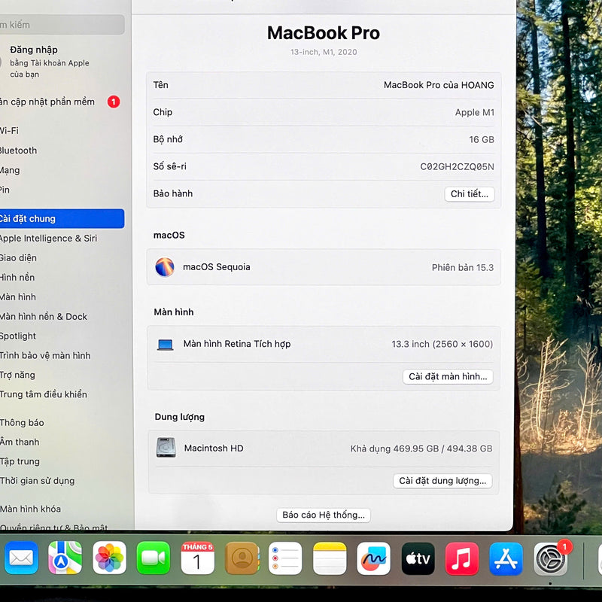602x602 pixels.
Task: Click the computer name MacBook Pro của HOANG
Action: click(439, 85)
